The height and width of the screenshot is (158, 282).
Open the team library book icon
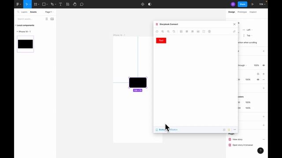(52, 19)
